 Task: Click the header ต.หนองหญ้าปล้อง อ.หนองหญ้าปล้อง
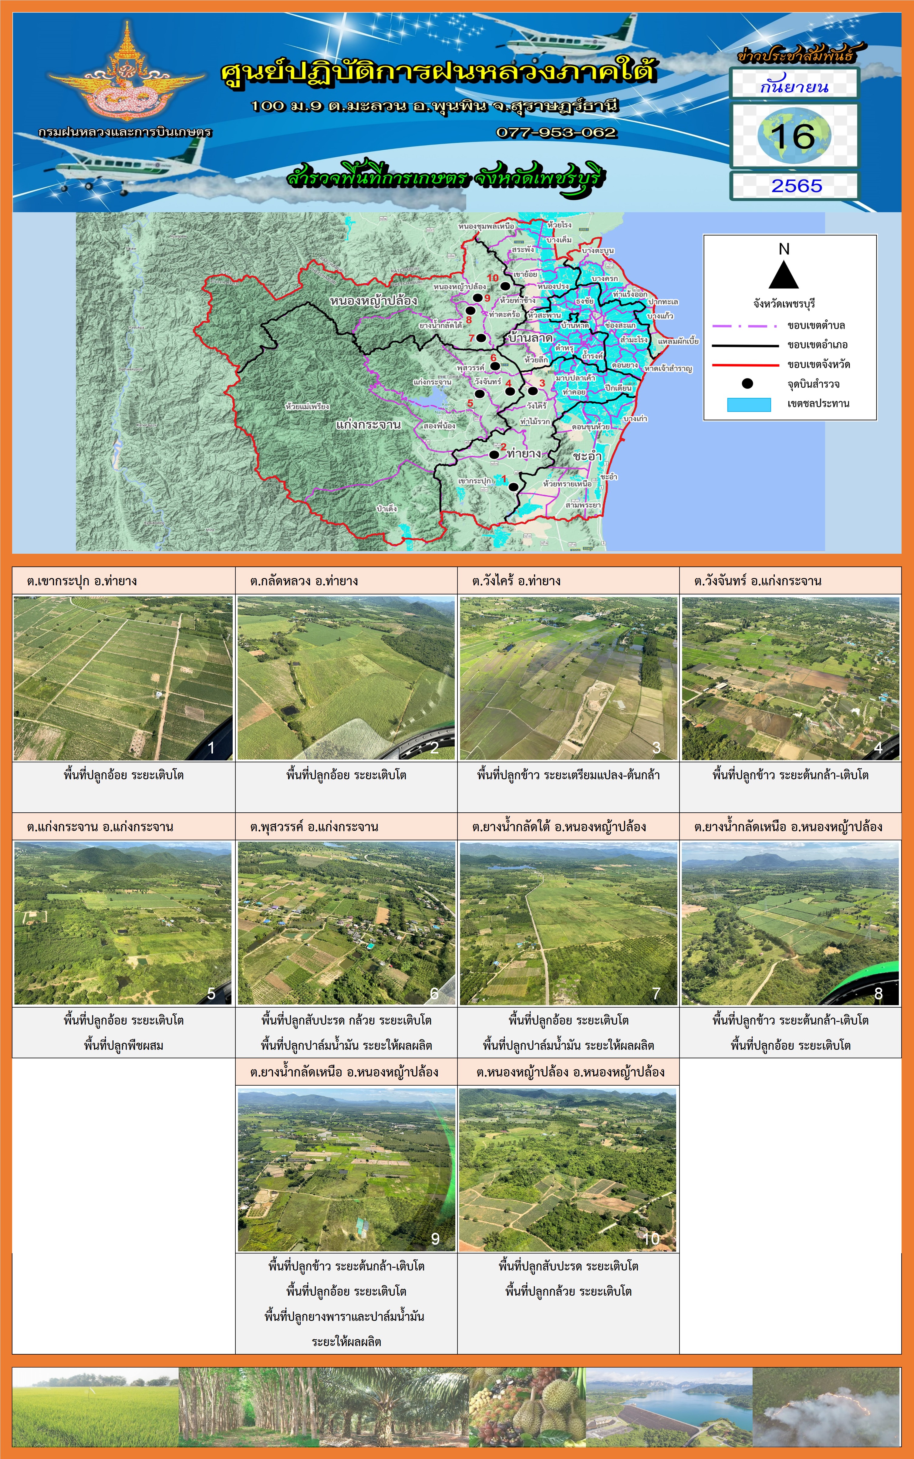coord(570,1073)
